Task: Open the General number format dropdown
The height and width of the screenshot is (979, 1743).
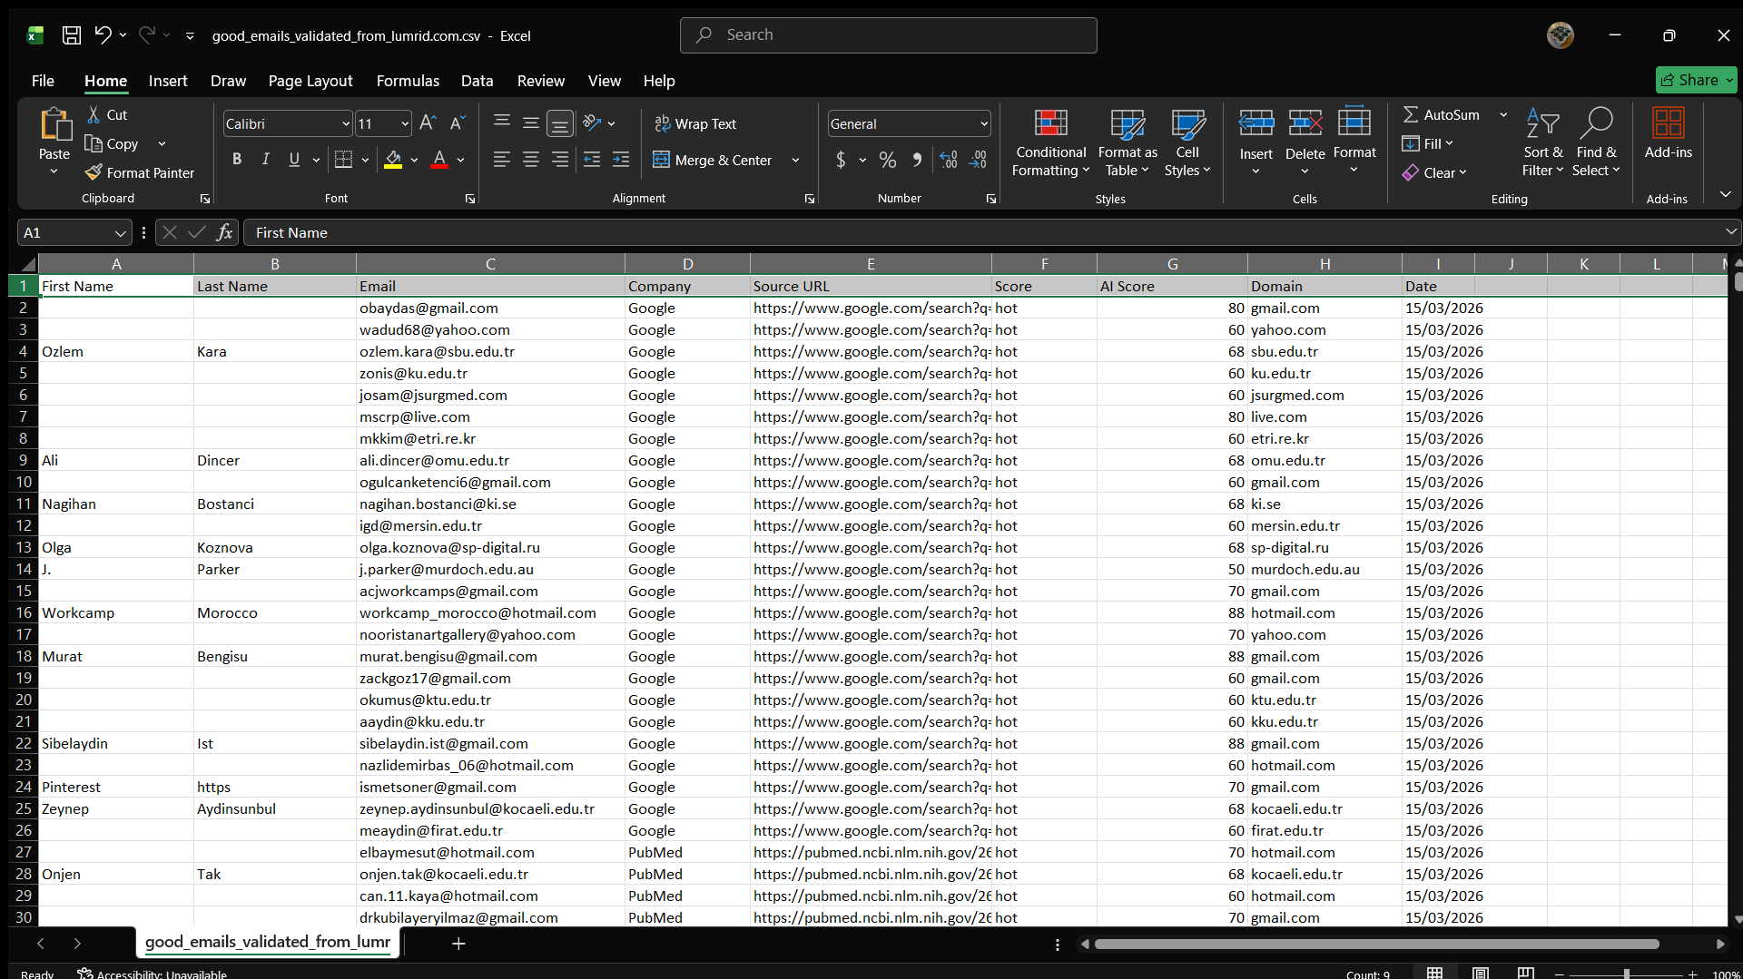Action: click(984, 124)
